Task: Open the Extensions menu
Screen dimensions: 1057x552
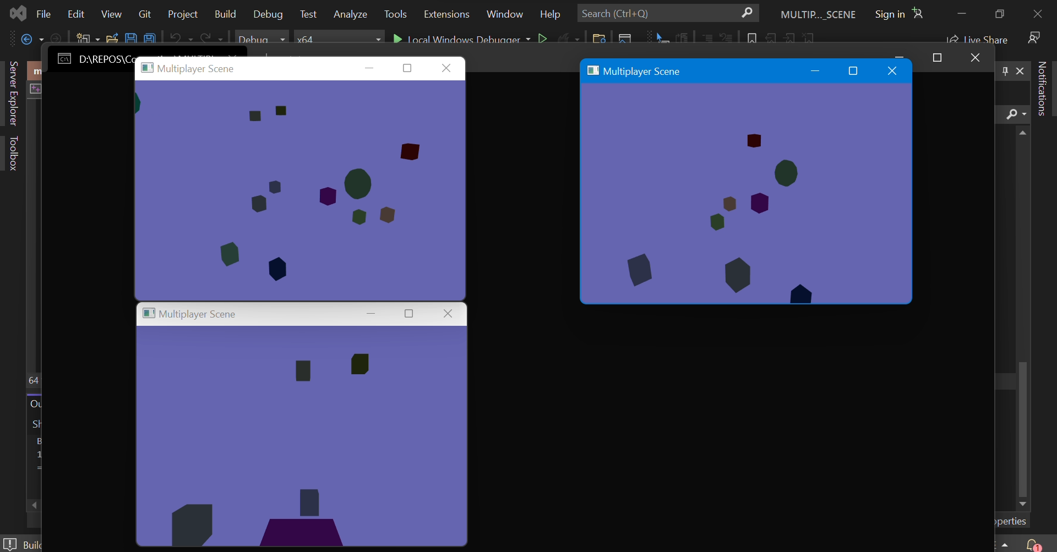Action: [x=447, y=14]
